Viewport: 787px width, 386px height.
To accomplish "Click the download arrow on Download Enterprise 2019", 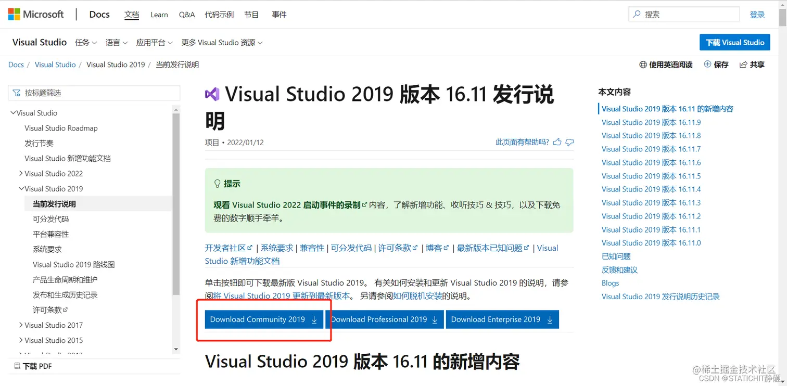I will coord(550,320).
